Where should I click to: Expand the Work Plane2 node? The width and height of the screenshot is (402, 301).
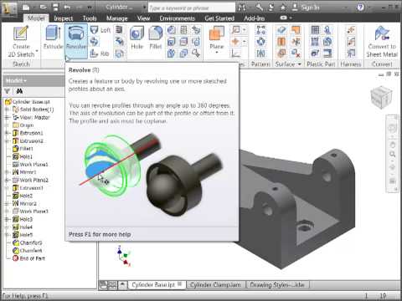tap(7, 180)
